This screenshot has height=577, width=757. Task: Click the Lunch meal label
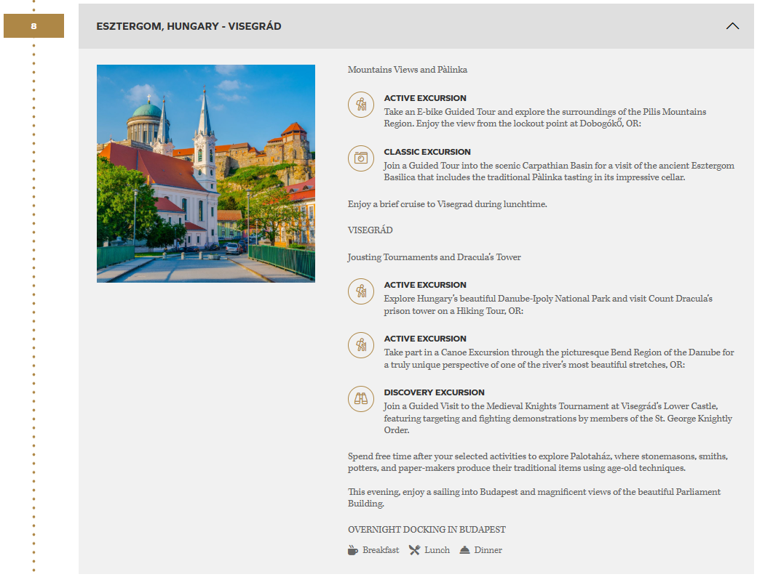click(x=437, y=550)
